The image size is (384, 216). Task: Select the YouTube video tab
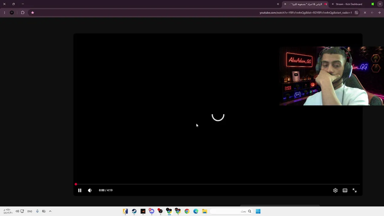tap(306, 4)
